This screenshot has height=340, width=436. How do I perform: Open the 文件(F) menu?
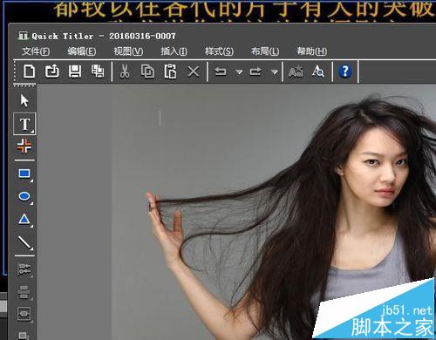[x=36, y=51]
